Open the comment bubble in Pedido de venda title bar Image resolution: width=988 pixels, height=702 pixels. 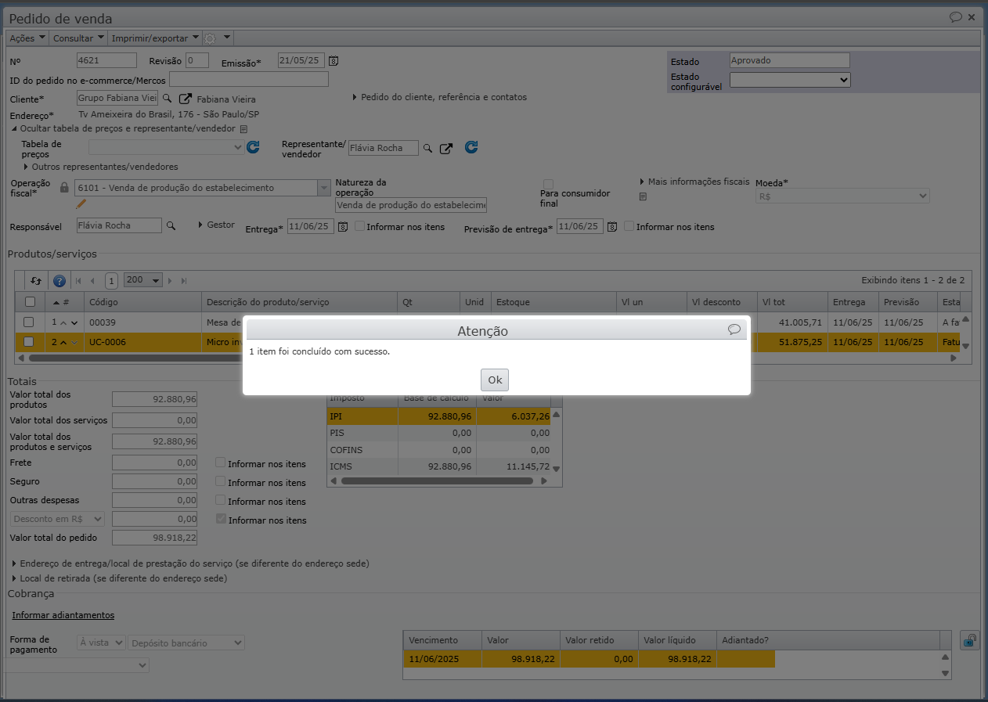(956, 16)
